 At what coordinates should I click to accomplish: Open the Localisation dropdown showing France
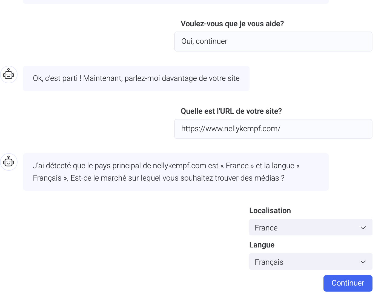pos(311,227)
